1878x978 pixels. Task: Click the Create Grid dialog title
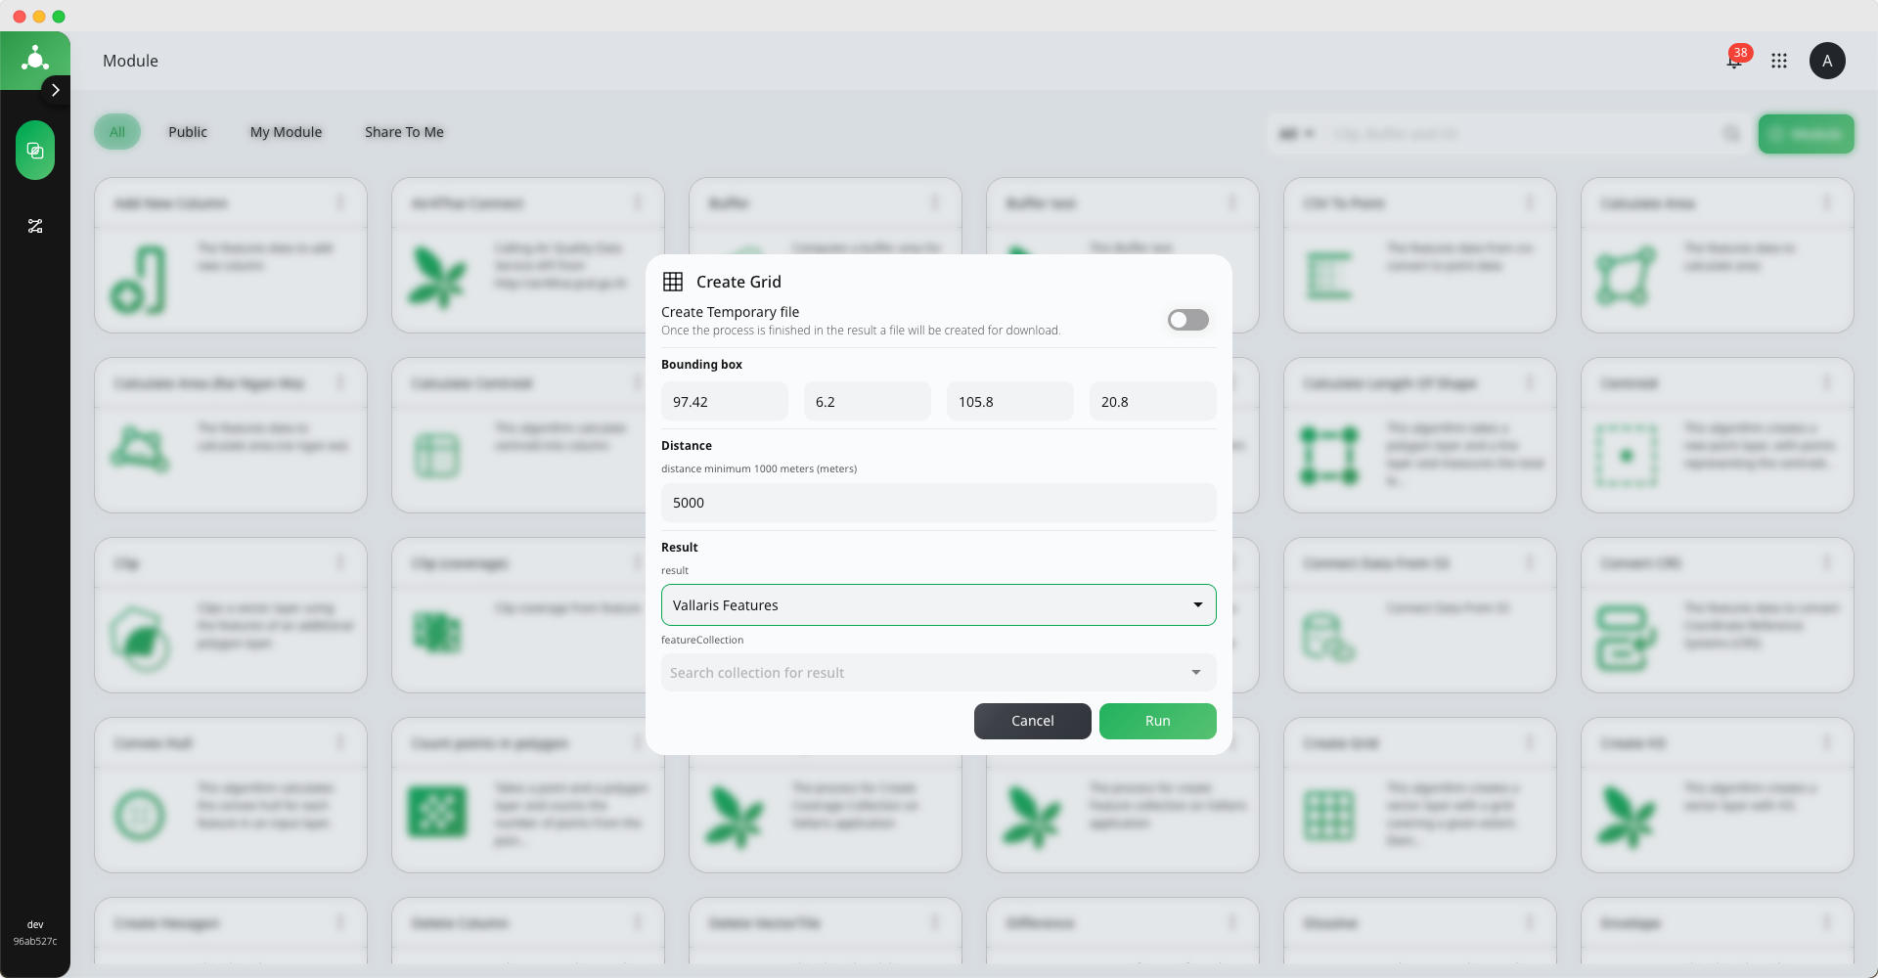coord(738,282)
